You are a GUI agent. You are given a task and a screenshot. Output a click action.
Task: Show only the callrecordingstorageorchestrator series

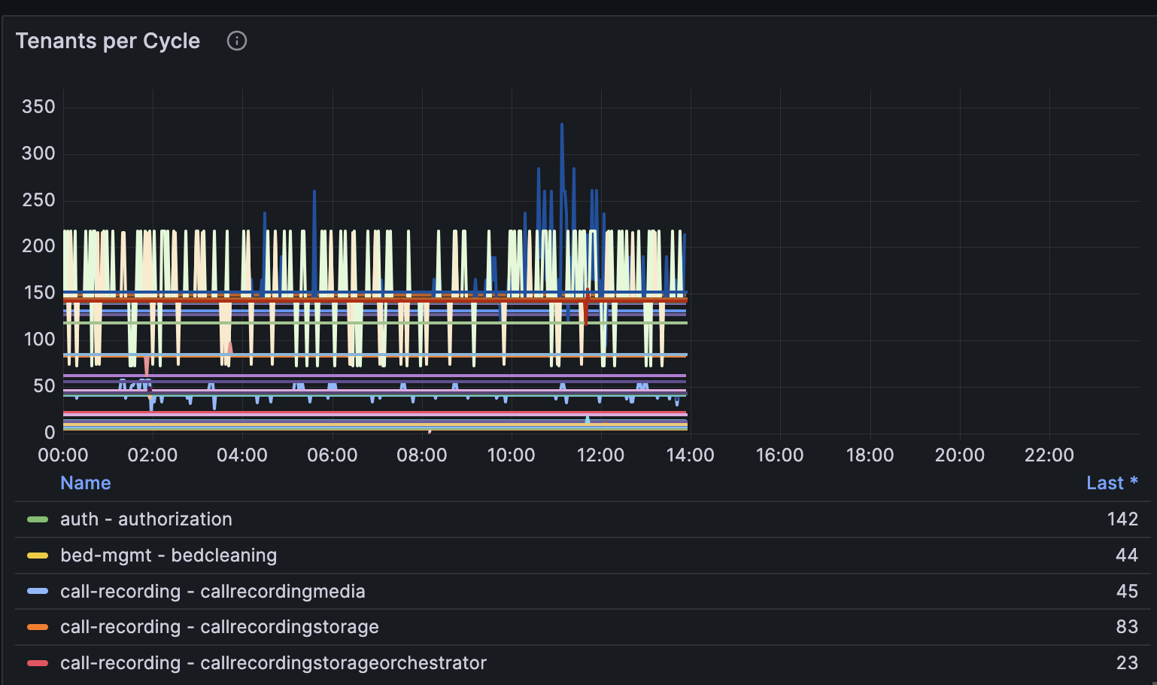pyautogui.click(x=272, y=663)
